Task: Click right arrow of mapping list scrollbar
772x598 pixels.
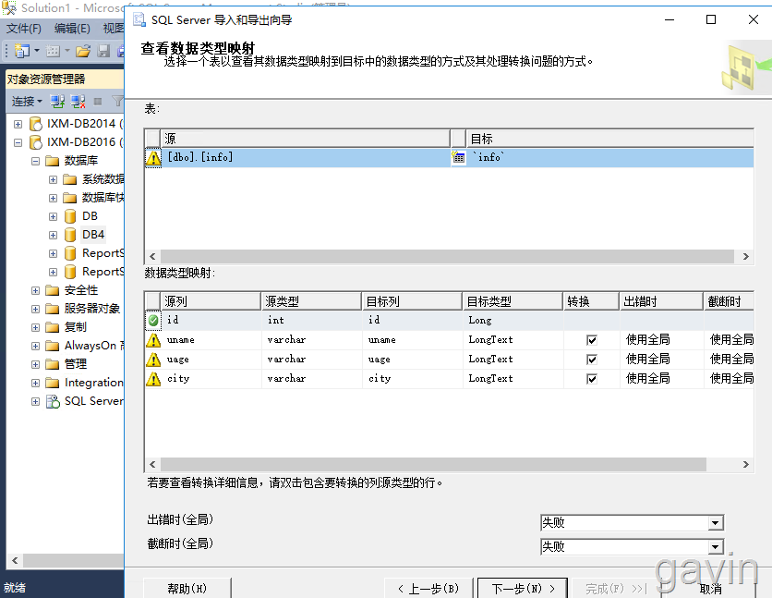Action: pos(746,465)
